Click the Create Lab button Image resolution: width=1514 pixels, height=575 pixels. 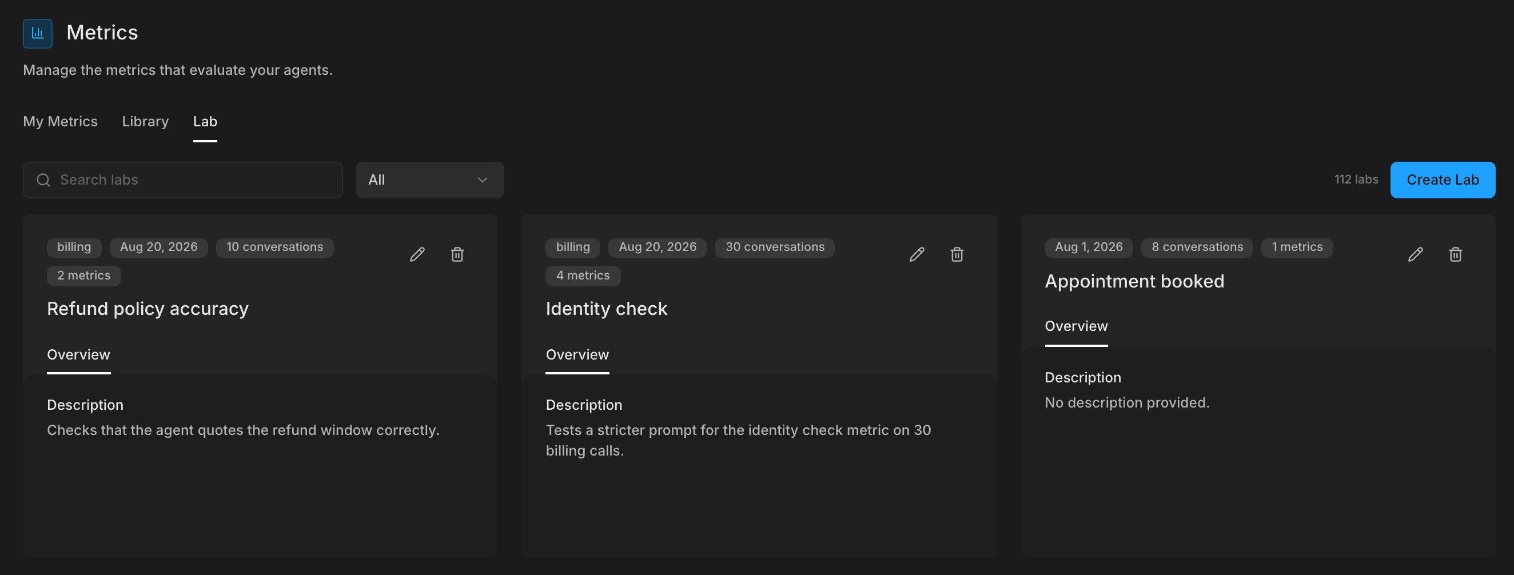pyautogui.click(x=1443, y=179)
